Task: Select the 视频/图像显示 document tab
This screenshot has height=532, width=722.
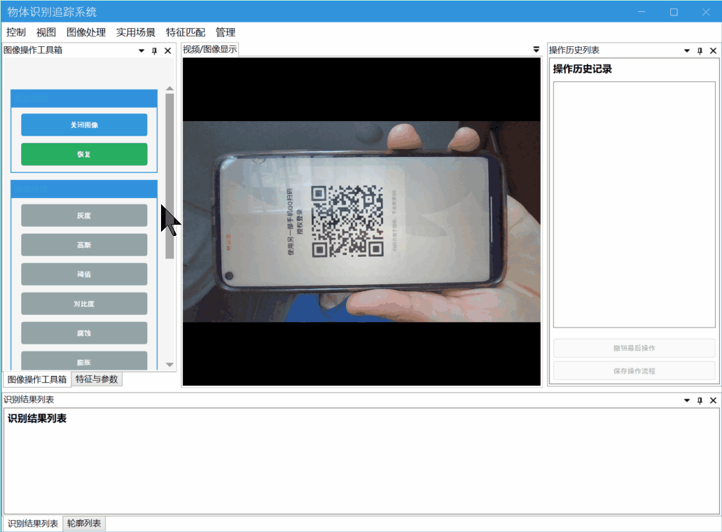Action: pyautogui.click(x=210, y=49)
